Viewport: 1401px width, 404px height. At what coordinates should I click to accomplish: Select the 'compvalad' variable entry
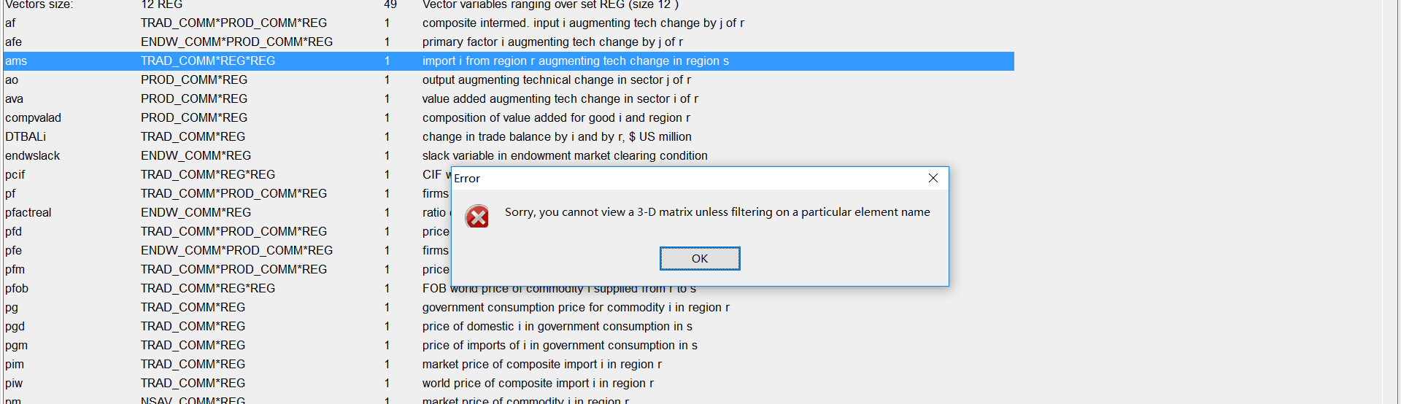click(33, 118)
